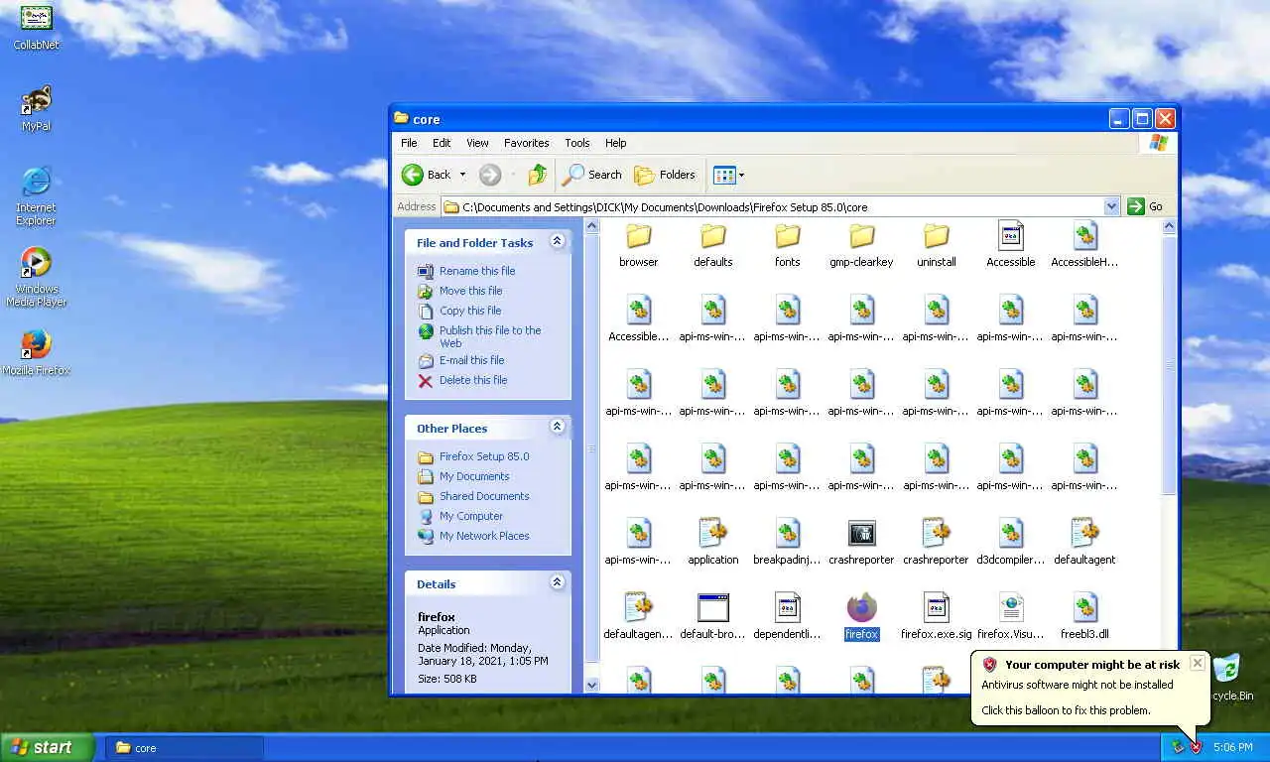Expand the Address bar dropdown
This screenshot has height=762, width=1270.
pyautogui.click(x=1111, y=206)
